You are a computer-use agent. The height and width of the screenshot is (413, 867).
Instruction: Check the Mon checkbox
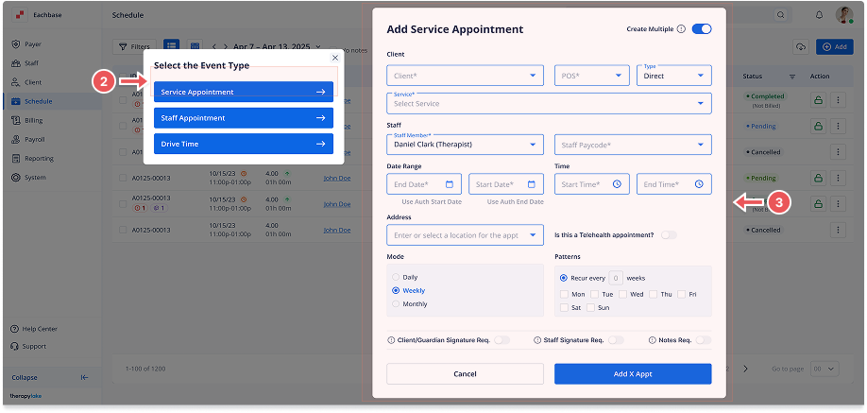(564, 294)
